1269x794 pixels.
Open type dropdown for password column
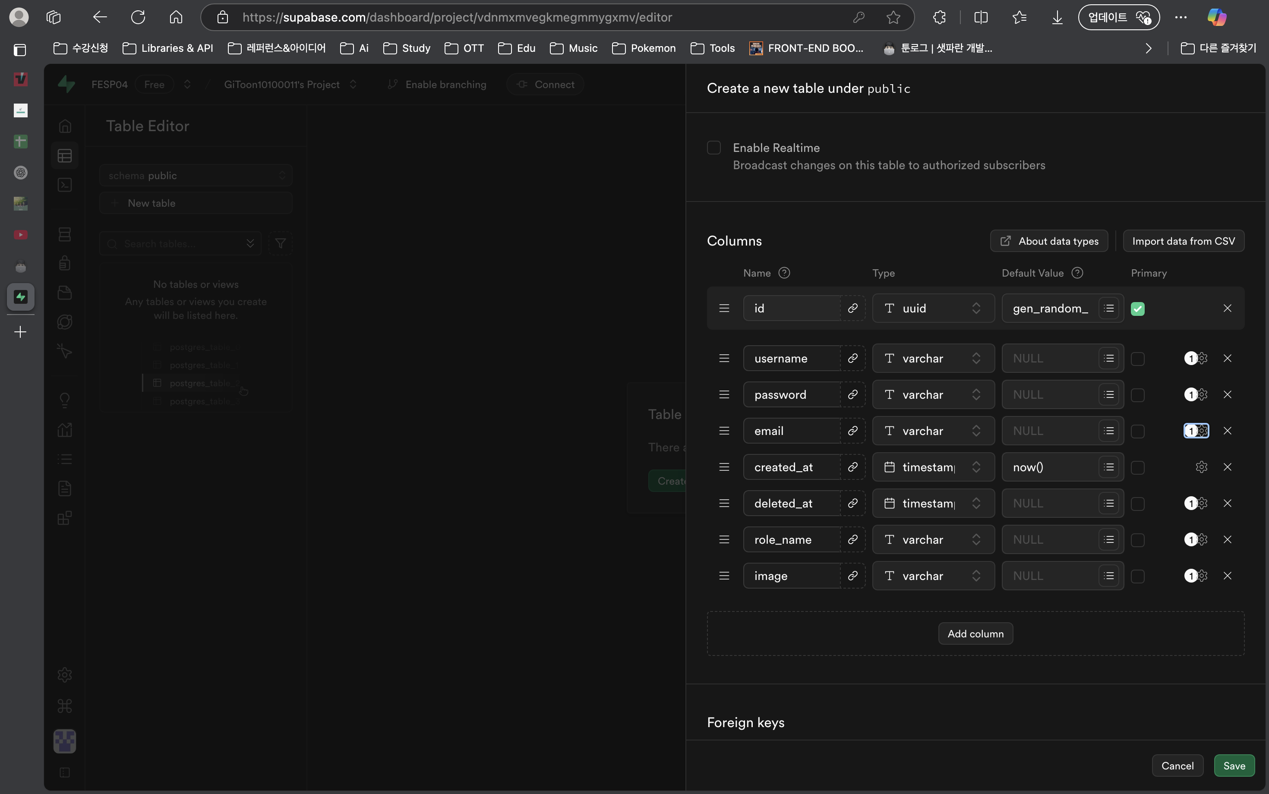933,394
